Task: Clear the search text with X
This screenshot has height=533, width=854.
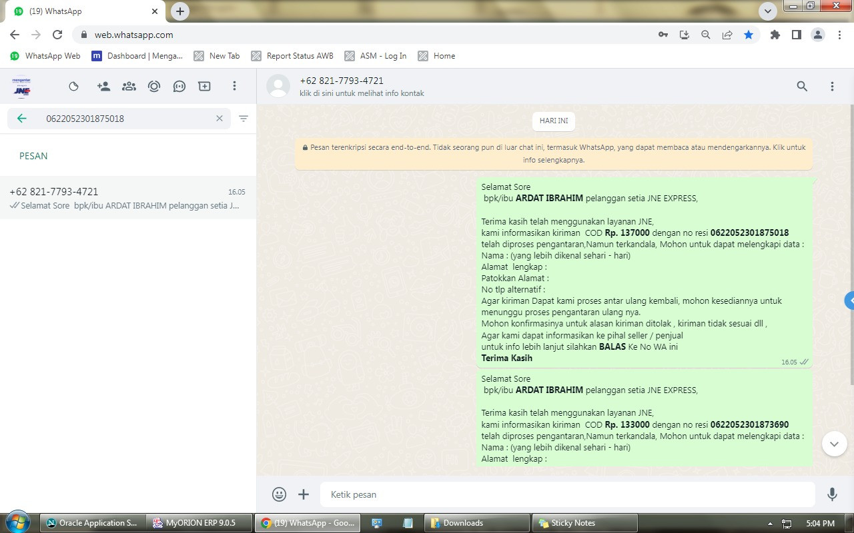Action: [x=219, y=119]
